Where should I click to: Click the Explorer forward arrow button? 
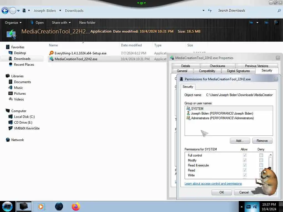point(13,11)
